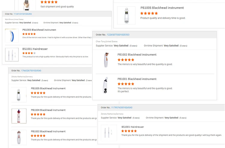Open the BS1001 Hairdresser thumbnail in Mark Brown's order
The image size is (225, 148).
point(12,54)
